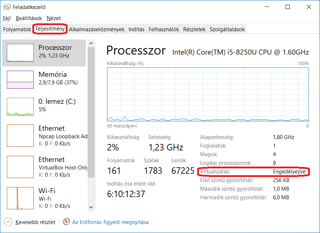The height and width of the screenshot is (233, 320).
Task: Select the Processzor mini graph thumbnail
Action: [x=20, y=53]
